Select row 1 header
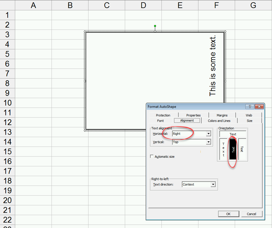The height and width of the screenshot is (228, 272). [x=7, y=15]
